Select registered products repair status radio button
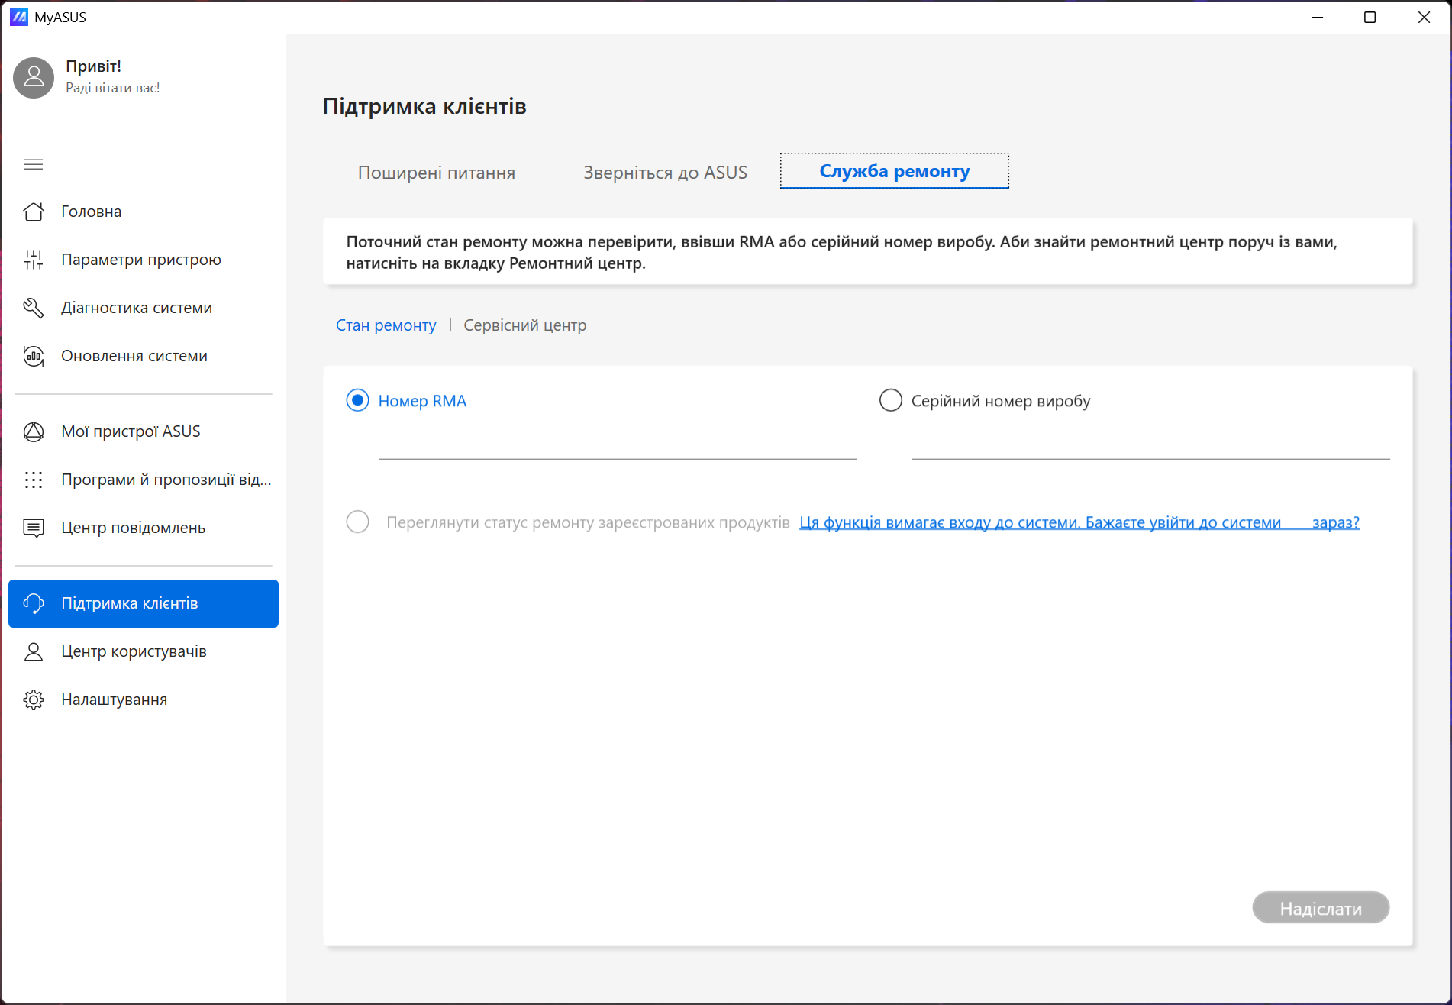This screenshot has height=1005, width=1452. click(357, 522)
